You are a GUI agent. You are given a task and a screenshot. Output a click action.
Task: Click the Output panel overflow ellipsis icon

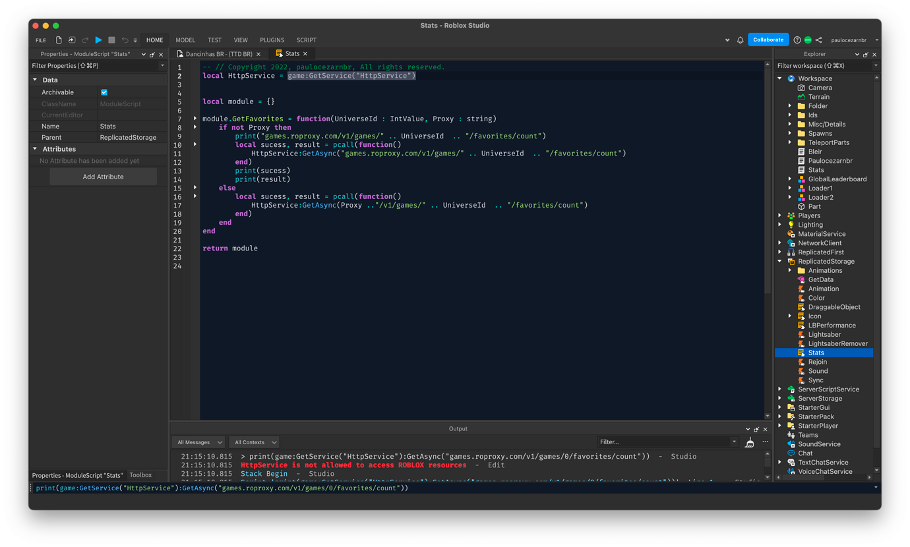click(x=765, y=442)
